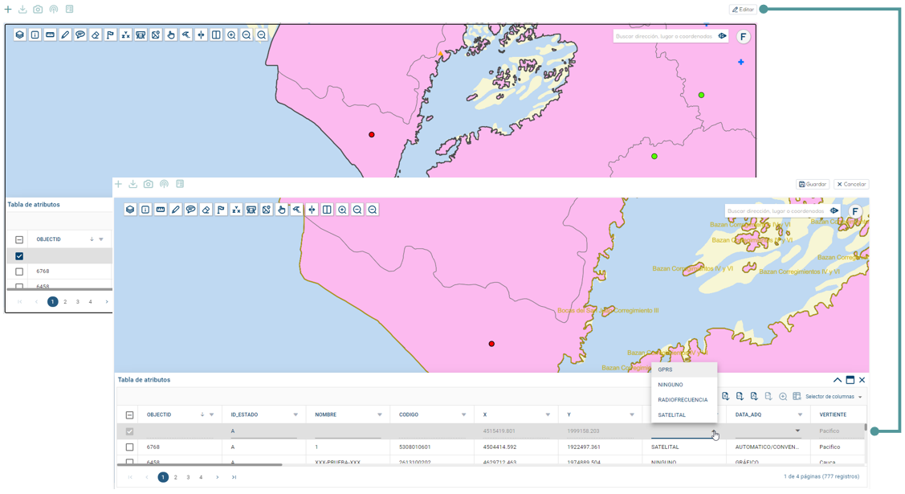
Task: Select pencil draw tool in front map
Action: pos(175,210)
